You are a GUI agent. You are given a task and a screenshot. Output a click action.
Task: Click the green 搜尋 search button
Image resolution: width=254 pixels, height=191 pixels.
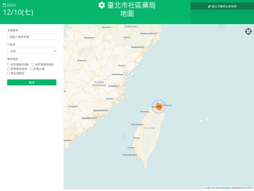[32, 83]
